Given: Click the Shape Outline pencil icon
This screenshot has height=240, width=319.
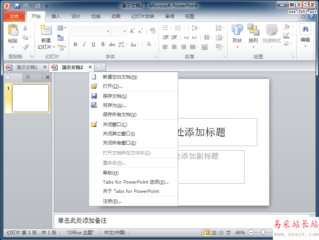Looking at the screenshot, I should 286,35.
